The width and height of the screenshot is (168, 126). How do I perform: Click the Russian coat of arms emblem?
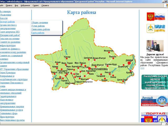pyautogui.click(x=150, y=17)
